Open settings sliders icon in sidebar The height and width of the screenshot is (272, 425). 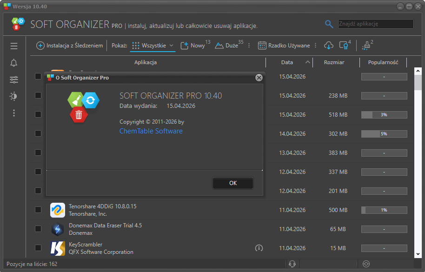point(14,80)
